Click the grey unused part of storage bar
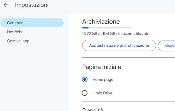 [x=110, y=27]
